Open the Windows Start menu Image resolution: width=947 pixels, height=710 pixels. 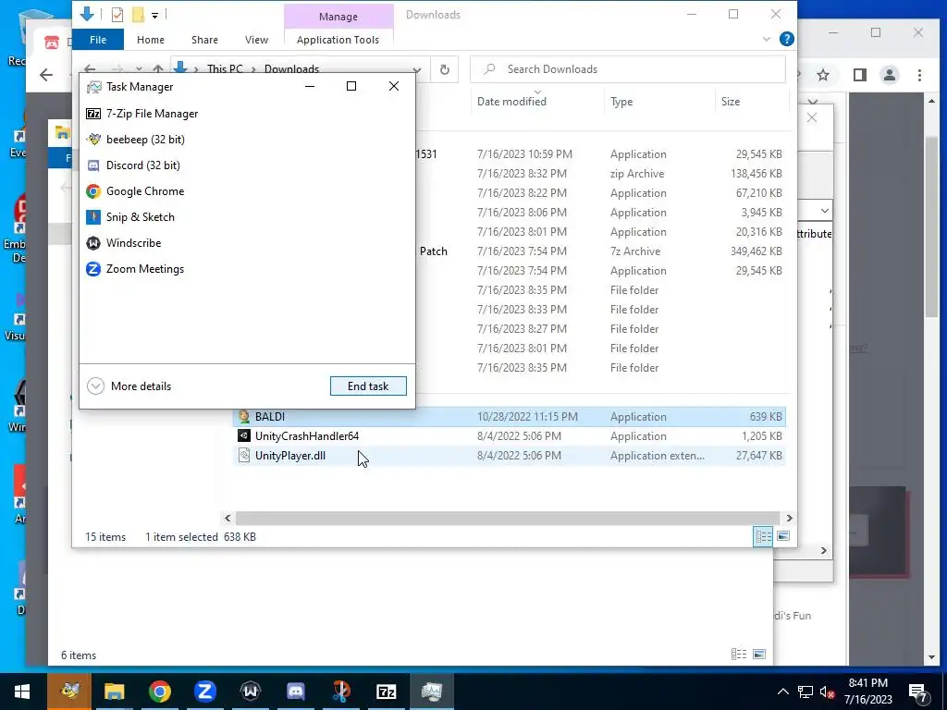click(22, 692)
